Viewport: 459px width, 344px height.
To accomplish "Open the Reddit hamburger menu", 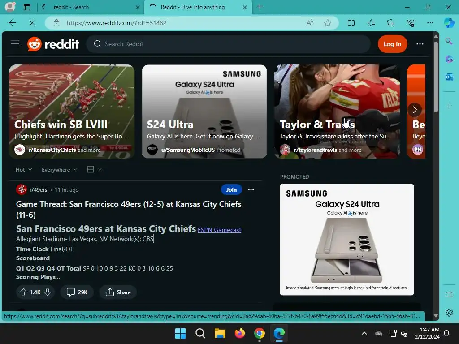I will coord(15,44).
